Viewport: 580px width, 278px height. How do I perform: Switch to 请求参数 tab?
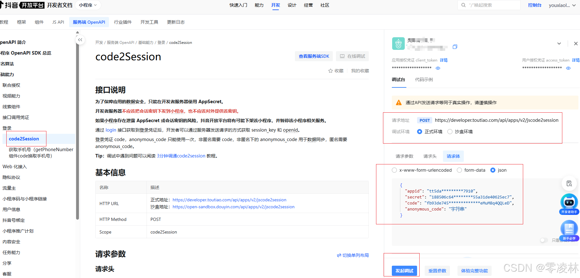point(404,156)
